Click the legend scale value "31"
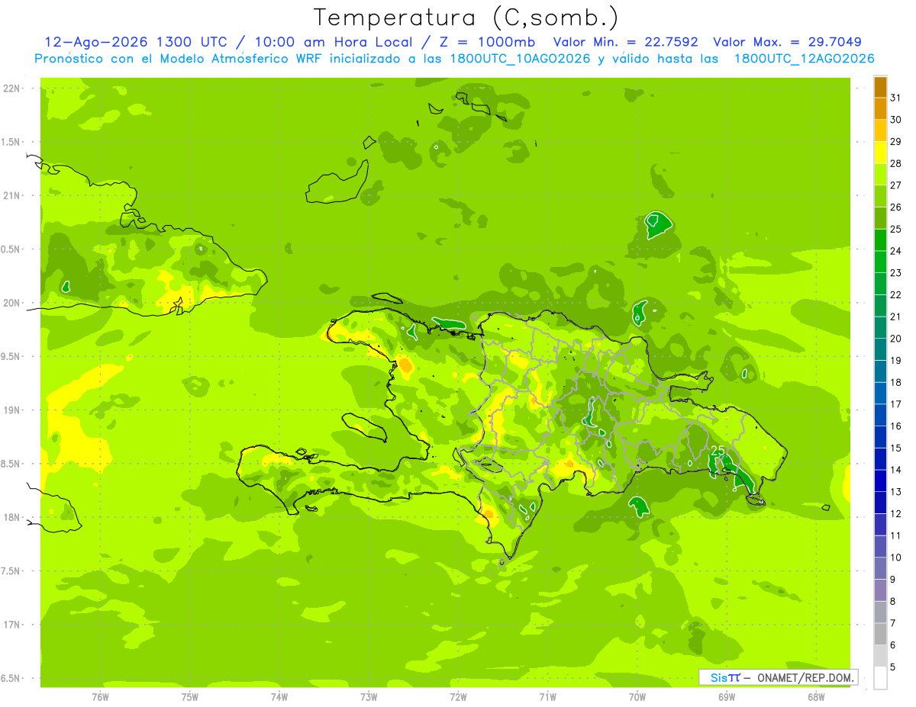The width and height of the screenshot is (916, 707). point(895,98)
